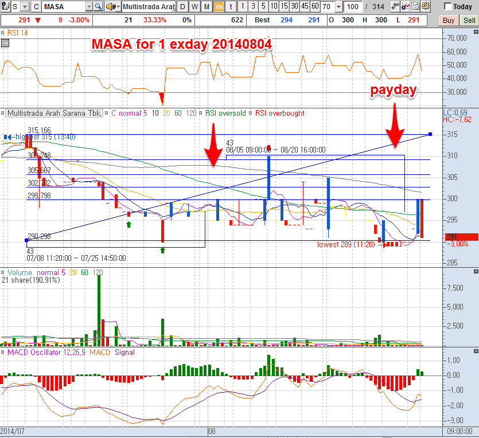This screenshot has width=479, height=438.
Task: Switch the chart to the Daily (D) period
Action: (182, 6)
